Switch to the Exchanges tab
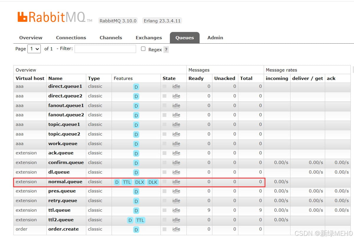The height and width of the screenshot is (239, 354). click(149, 38)
